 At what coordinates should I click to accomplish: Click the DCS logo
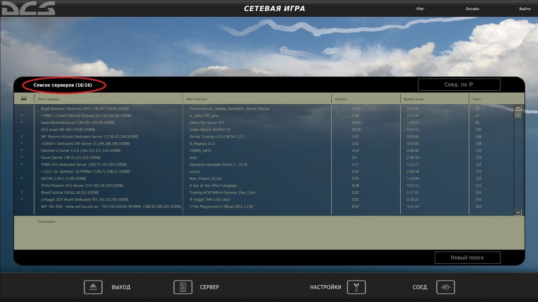pyautogui.click(x=28, y=8)
